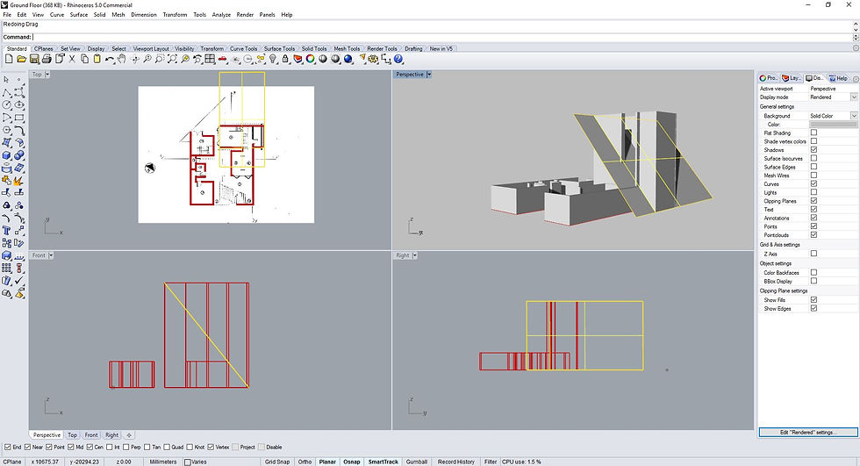Open the Layers panel tab

(x=792, y=78)
